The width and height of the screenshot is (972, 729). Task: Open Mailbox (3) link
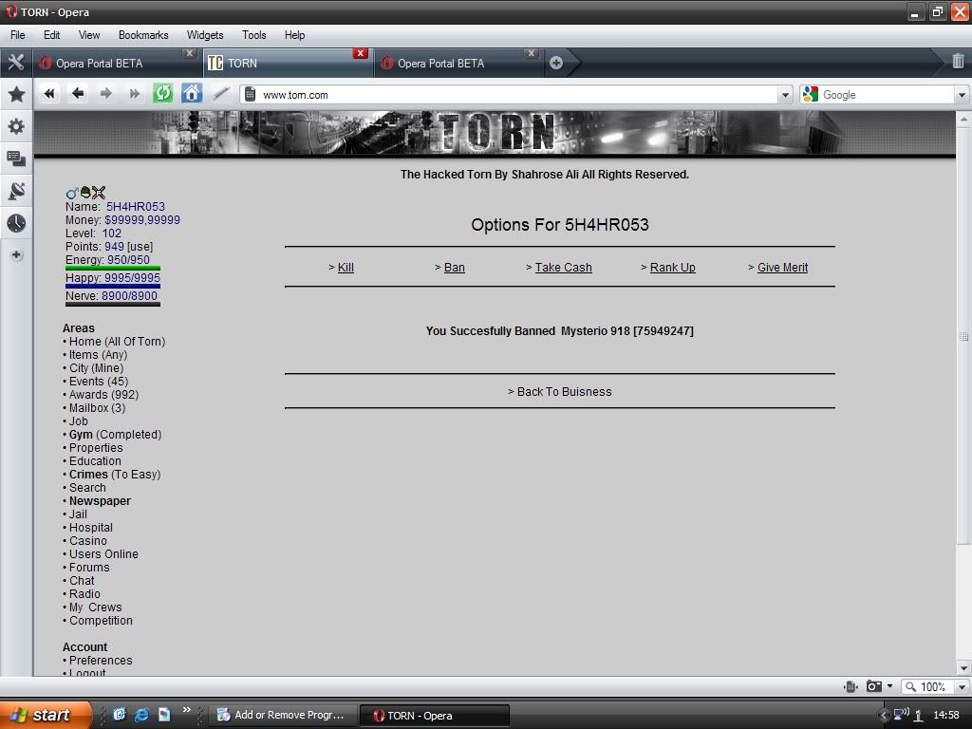(98, 408)
